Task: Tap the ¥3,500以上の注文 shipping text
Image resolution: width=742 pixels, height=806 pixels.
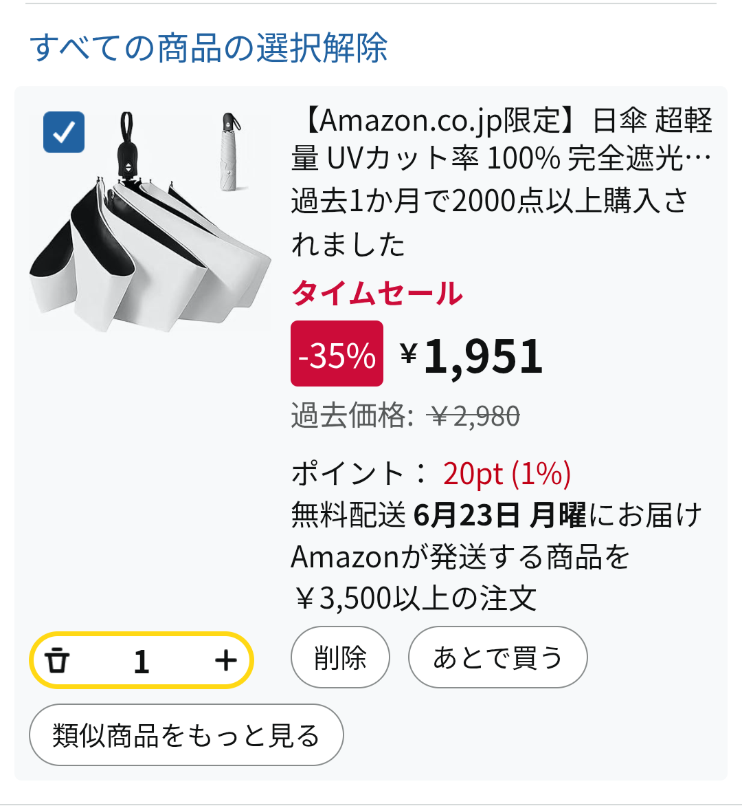Action: click(x=414, y=598)
